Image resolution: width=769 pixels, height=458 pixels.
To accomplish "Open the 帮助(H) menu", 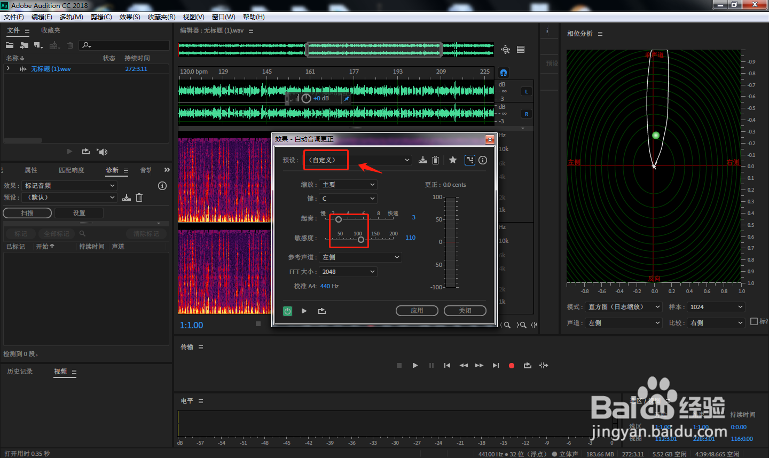I will click(x=254, y=17).
